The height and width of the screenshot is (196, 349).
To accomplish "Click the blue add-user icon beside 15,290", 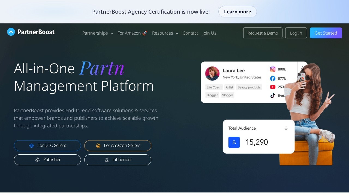I will [234, 142].
